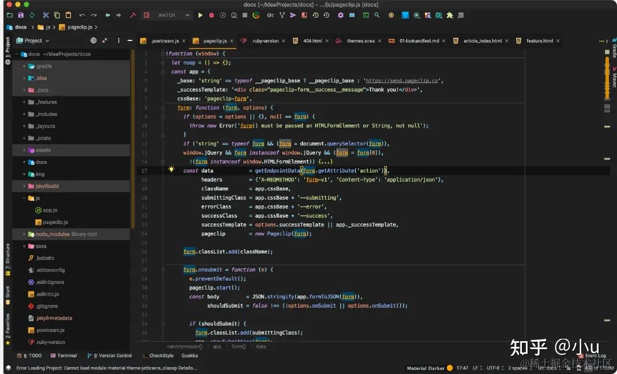The image size is (617, 374).
Task: Open the Terminal tool window
Action: [63, 356]
